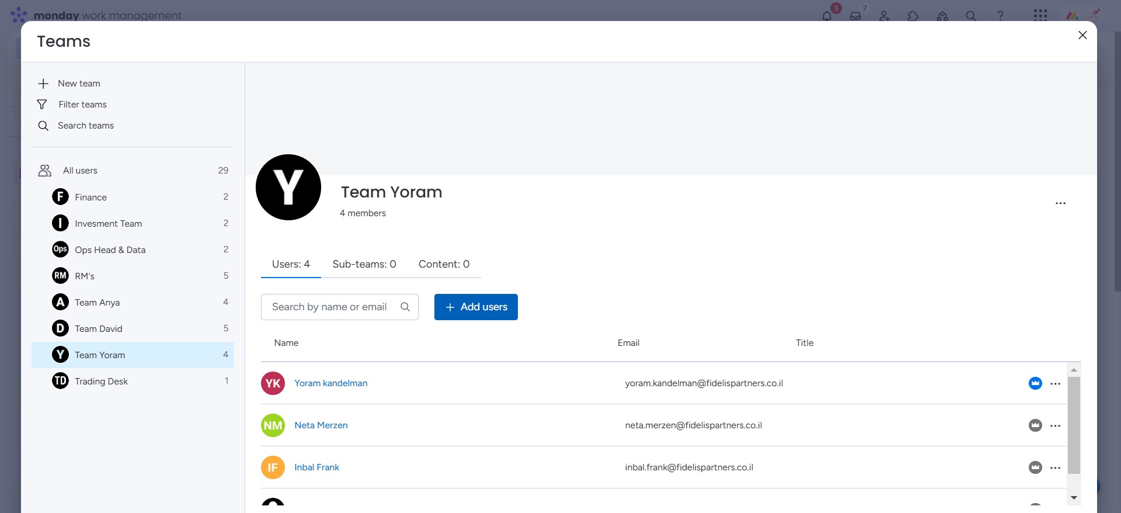Toggle team owner crown for Yoram kandelman
This screenshot has width=1121, height=513.
coord(1035,383)
